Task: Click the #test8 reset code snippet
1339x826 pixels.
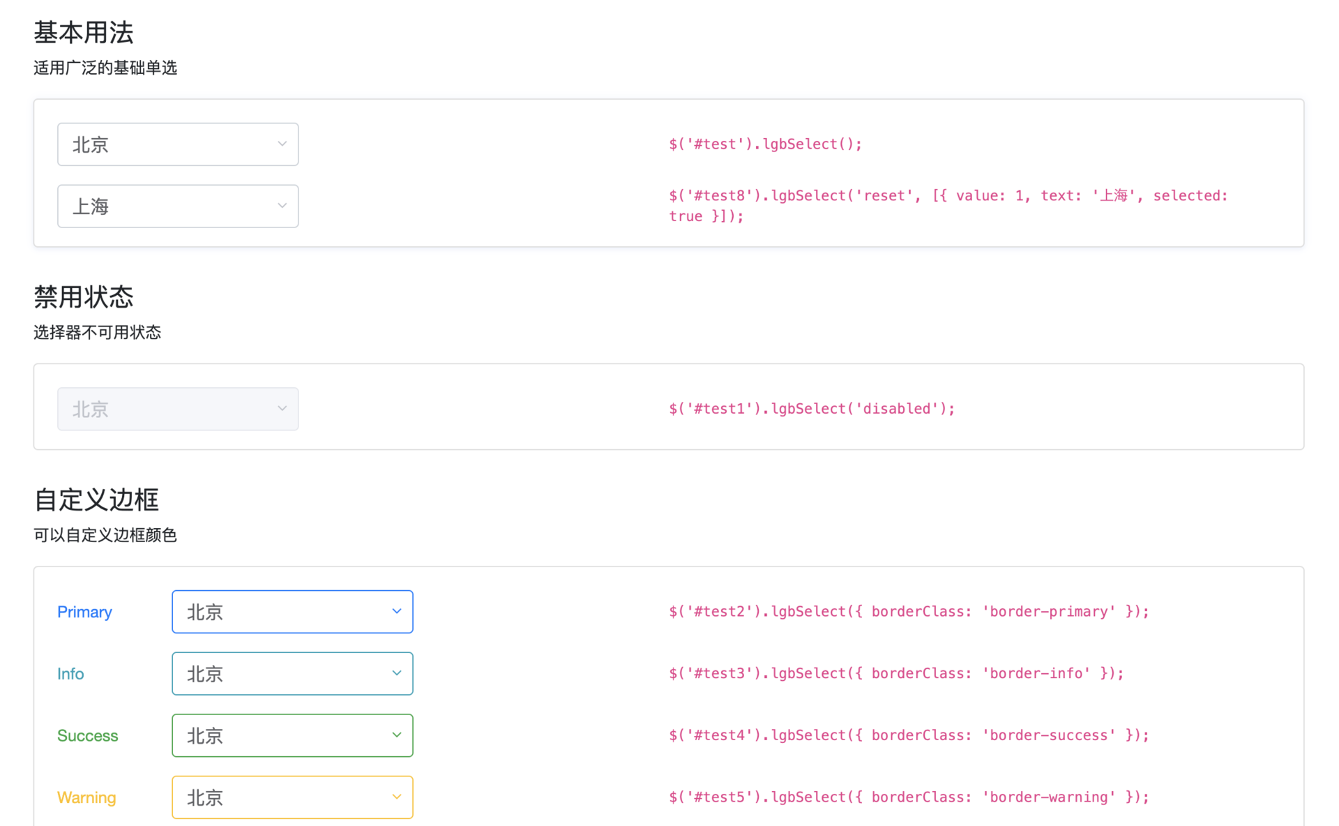Action: pyautogui.click(x=947, y=206)
